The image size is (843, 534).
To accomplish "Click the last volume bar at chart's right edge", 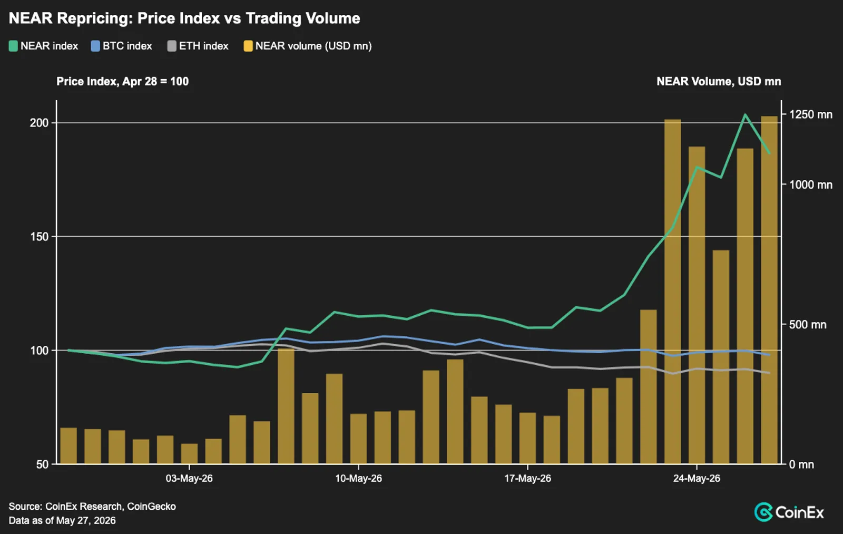I will tap(769, 290).
